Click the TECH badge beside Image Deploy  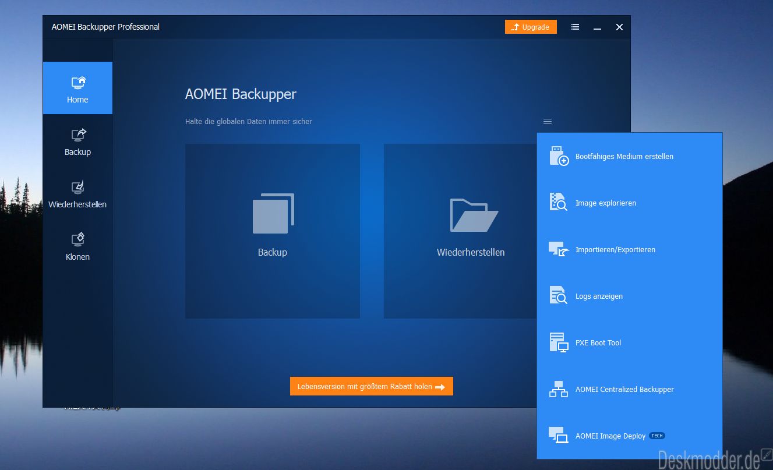[657, 436]
